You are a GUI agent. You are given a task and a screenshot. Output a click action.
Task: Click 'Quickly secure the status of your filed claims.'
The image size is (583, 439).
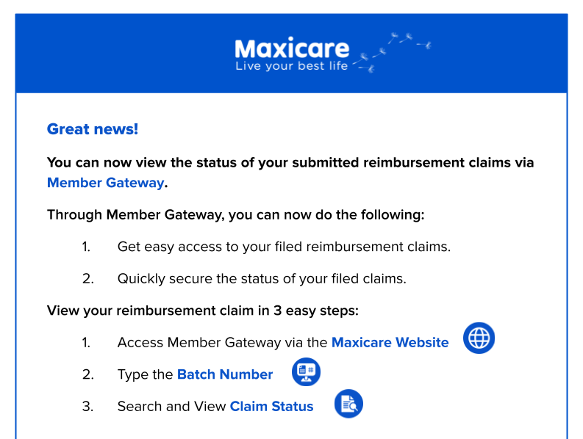[262, 278]
